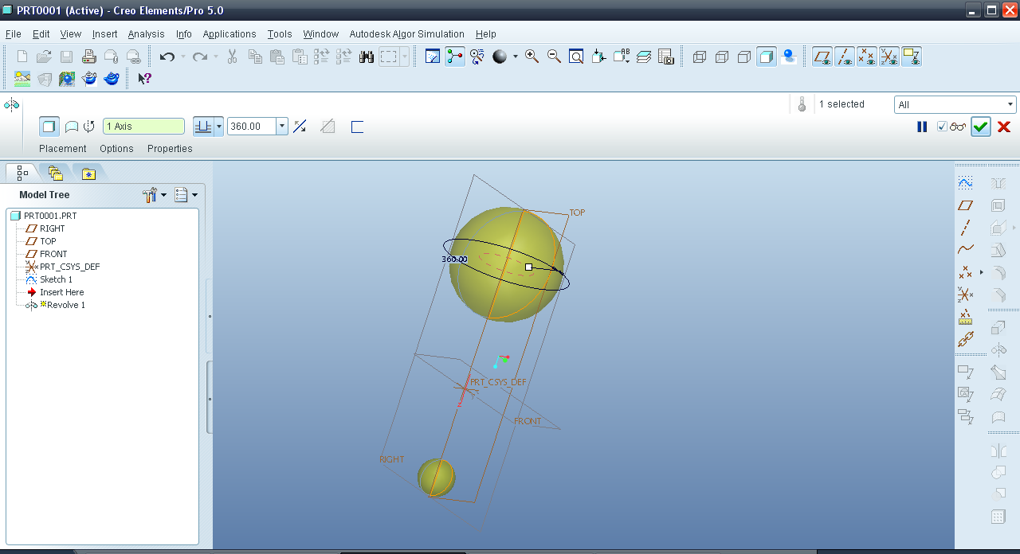The width and height of the screenshot is (1020, 554).
Task: Open the angle option type dropdown arrow
Action: click(218, 127)
